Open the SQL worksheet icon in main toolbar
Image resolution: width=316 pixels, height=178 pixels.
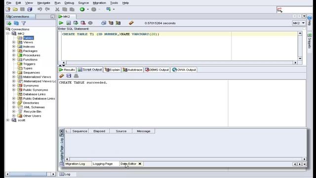[109, 9]
